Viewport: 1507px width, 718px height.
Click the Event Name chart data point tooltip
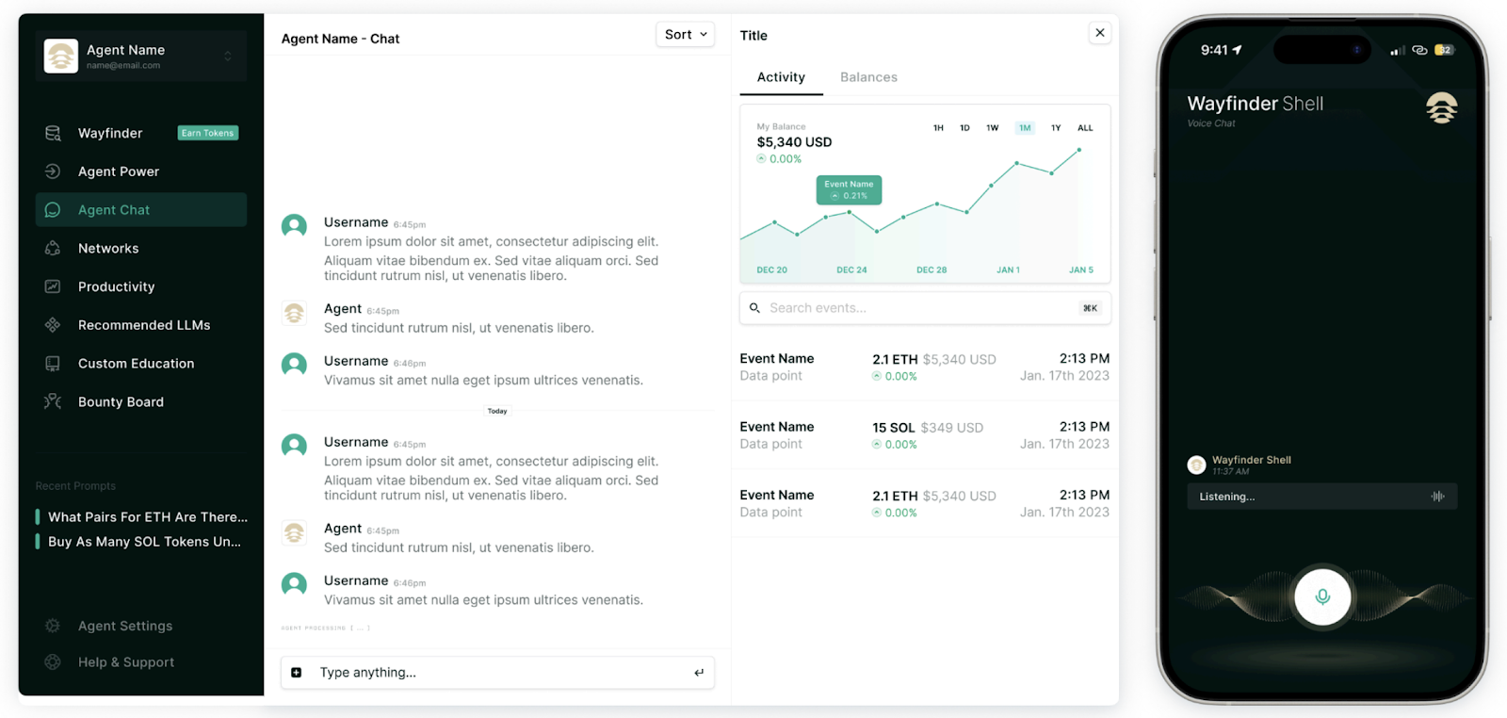[849, 189]
